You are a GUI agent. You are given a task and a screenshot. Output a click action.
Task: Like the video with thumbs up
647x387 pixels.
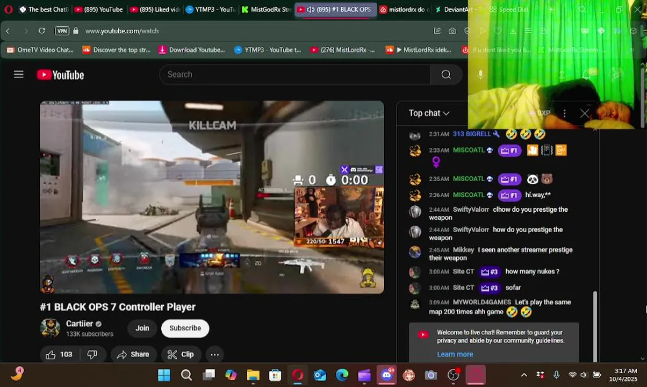pyautogui.click(x=59, y=354)
